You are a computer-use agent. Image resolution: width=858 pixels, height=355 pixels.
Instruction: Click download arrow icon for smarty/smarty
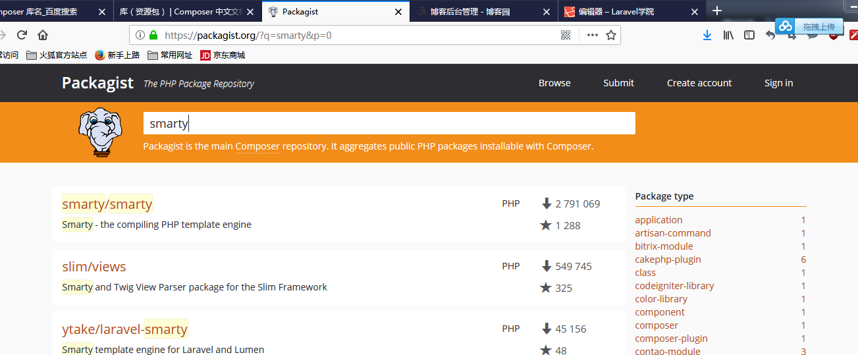point(547,204)
